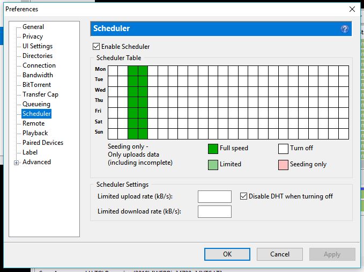Focus the Limited upload rate input field
This screenshot has width=364, height=272.
(x=214, y=196)
